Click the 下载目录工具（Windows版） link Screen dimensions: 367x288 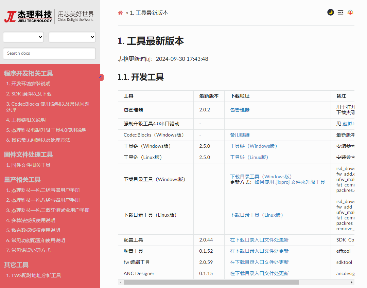pos(261,177)
